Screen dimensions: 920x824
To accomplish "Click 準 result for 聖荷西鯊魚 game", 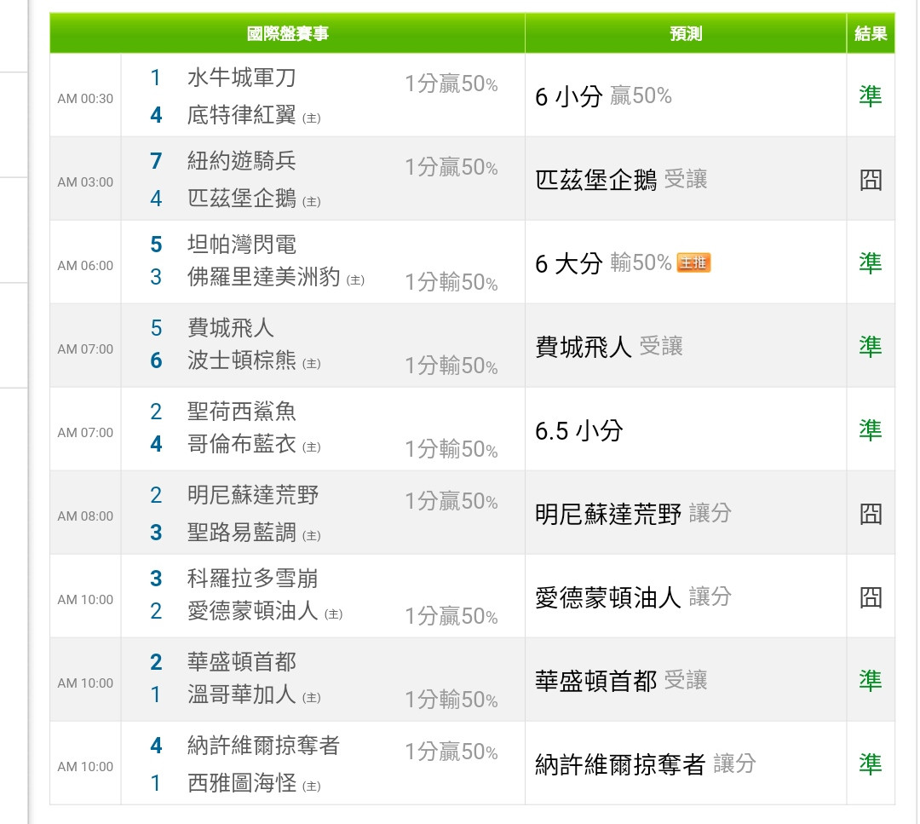I will (871, 430).
